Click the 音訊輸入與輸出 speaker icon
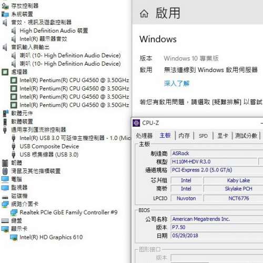263x263 pixels. click(5, 47)
